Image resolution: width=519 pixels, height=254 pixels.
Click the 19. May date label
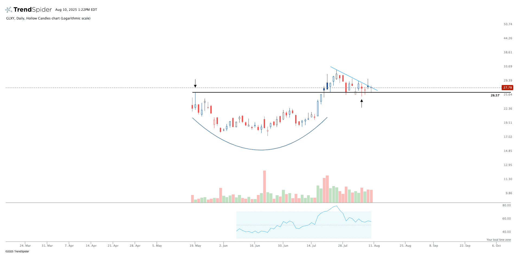tap(195, 246)
